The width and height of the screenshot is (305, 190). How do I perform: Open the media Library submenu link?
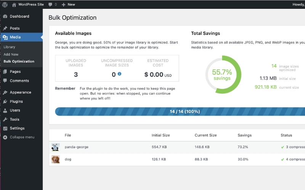[10, 47]
